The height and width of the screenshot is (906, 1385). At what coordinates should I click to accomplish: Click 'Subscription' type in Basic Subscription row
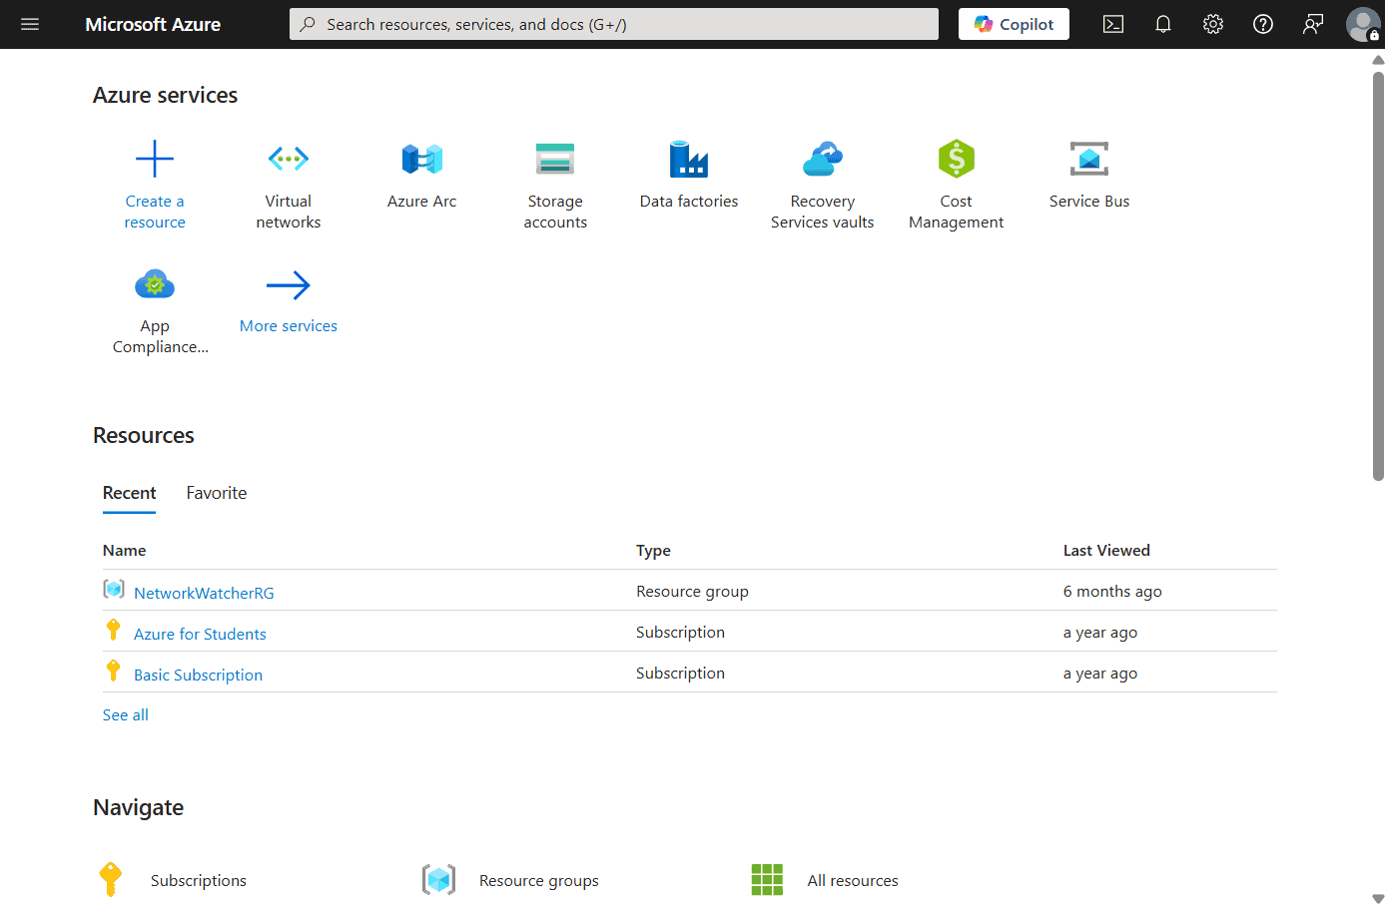pos(680,673)
